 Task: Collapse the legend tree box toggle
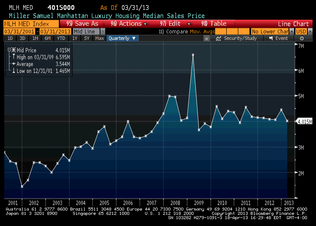[x=9, y=50]
